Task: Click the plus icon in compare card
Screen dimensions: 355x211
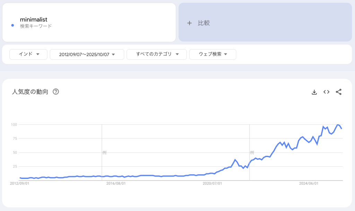Action: point(189,23)
